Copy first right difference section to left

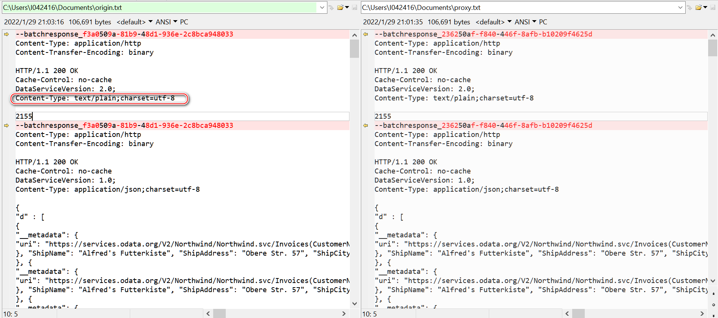(x=365, y=34)
